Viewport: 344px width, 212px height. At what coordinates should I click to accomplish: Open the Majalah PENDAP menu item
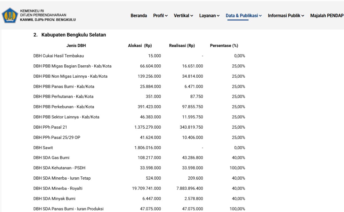(327, 16)
